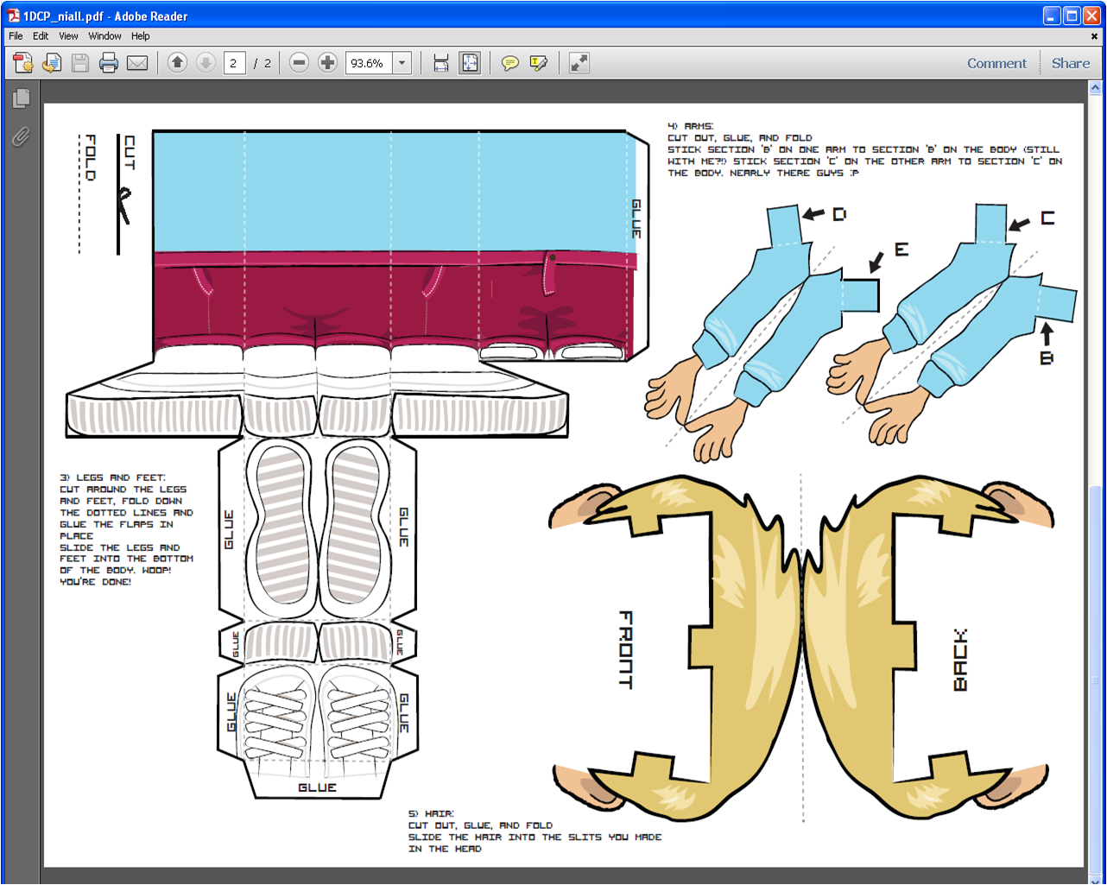Click the BACK label on hair piece
Screen dimensions: 1107x885
click(x=960, y=660)
